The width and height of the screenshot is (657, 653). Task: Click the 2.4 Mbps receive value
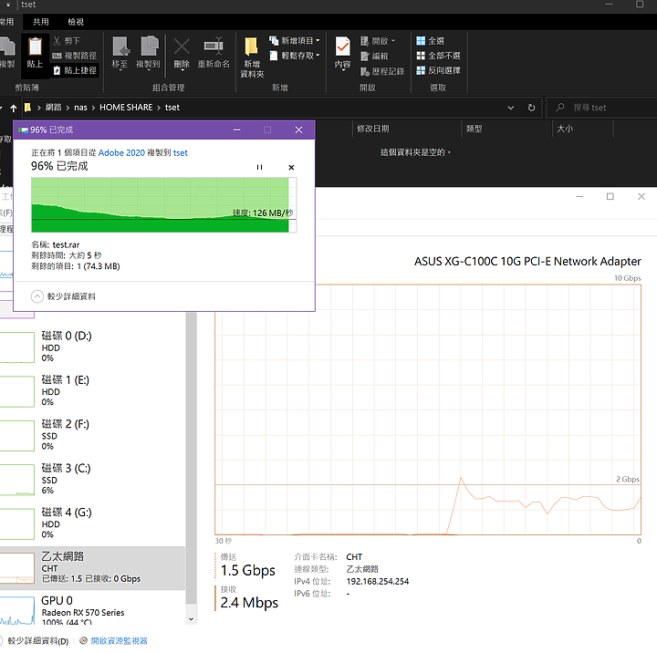(x=249, y=603)
